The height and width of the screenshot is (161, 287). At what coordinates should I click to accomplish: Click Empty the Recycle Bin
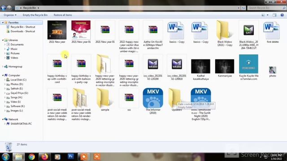35,15
